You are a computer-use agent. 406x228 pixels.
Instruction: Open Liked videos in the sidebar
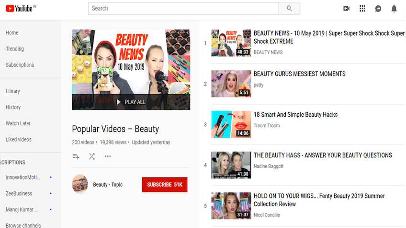point(18,140)
